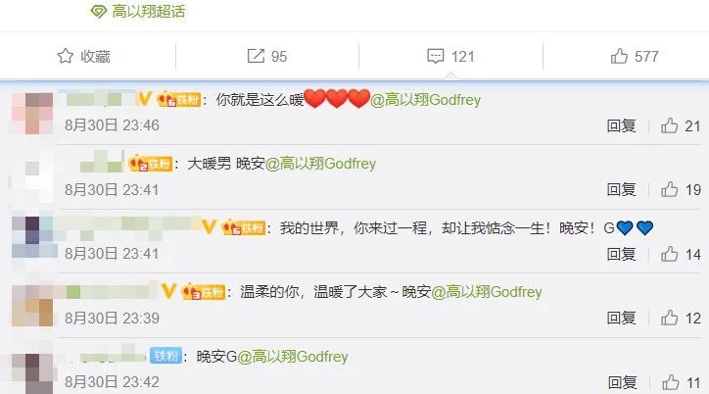This screenshot has height=394, width=709.
Task: Reply to the 晚安G comment
Action: point(622,382)
